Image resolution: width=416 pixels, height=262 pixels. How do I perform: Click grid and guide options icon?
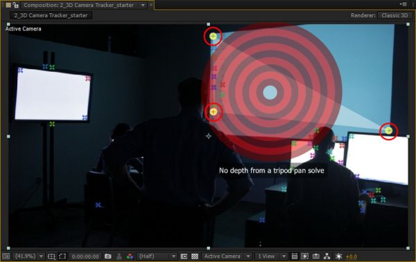click(51, 256)
